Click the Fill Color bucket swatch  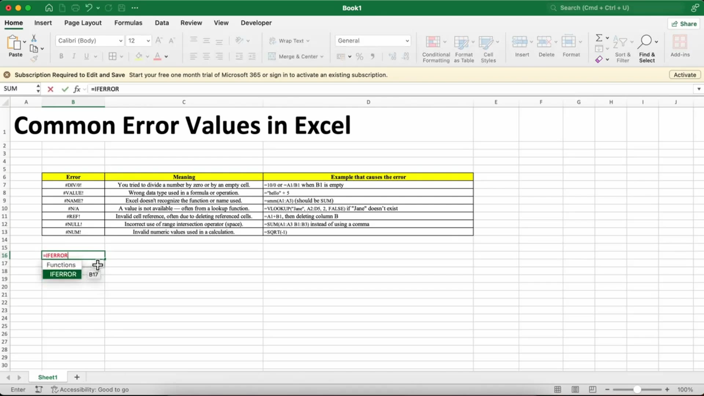(139, 56)
